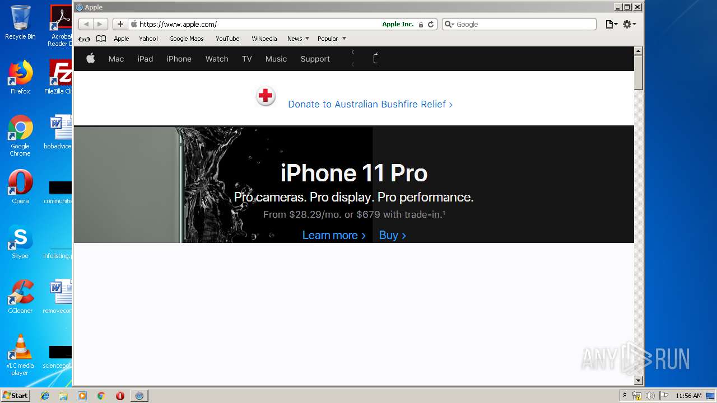The width and height of the screenshot is (717, 403).
Task: Open the YouTube bookmark
Action: (227, 39)
